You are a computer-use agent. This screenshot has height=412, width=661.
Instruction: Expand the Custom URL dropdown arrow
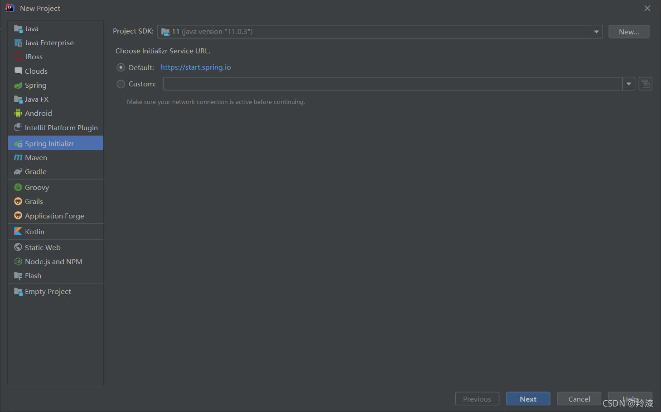point(629,84)
